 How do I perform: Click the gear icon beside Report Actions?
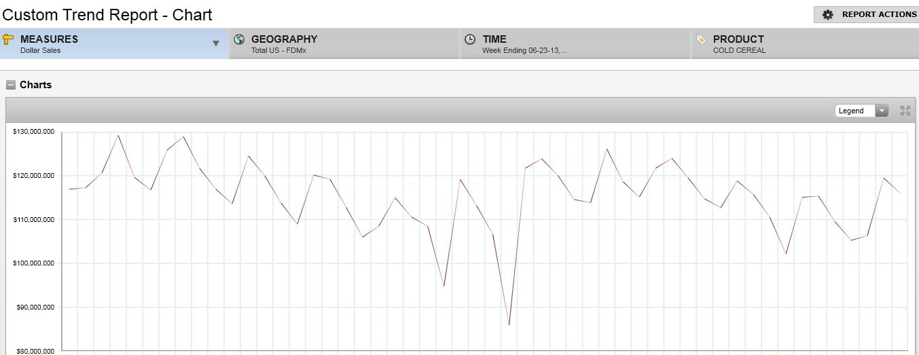pos(827,14)
